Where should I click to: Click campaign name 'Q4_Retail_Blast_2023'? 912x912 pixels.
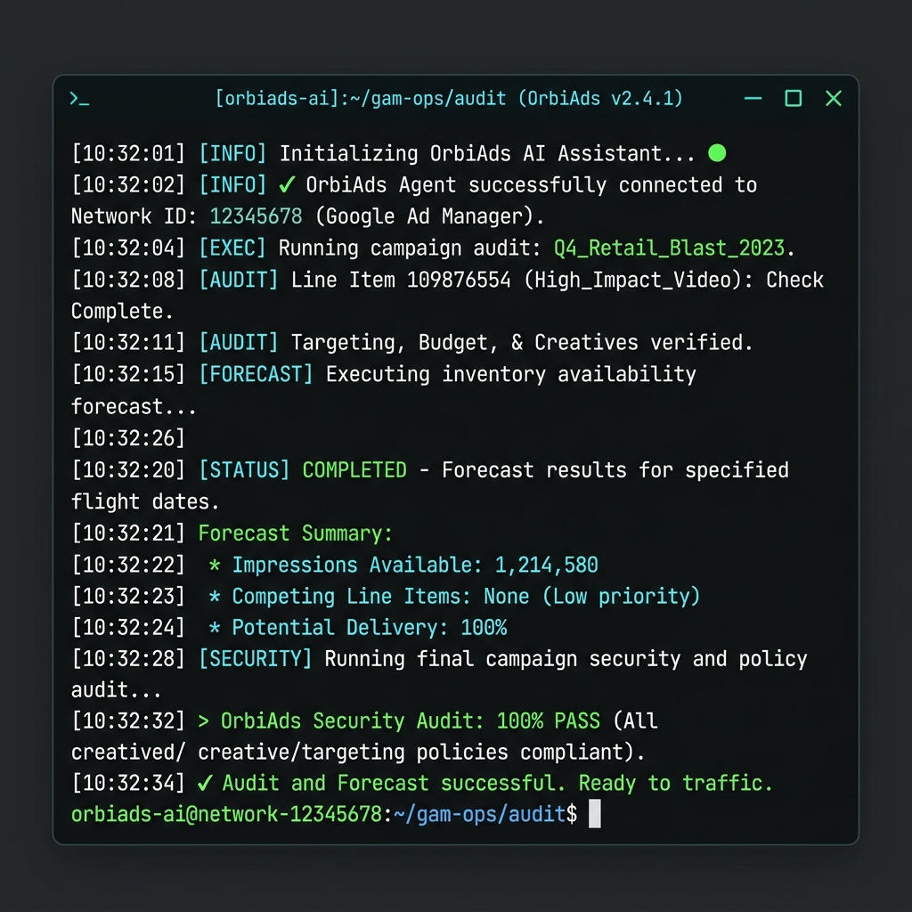[x=669, y=248]
